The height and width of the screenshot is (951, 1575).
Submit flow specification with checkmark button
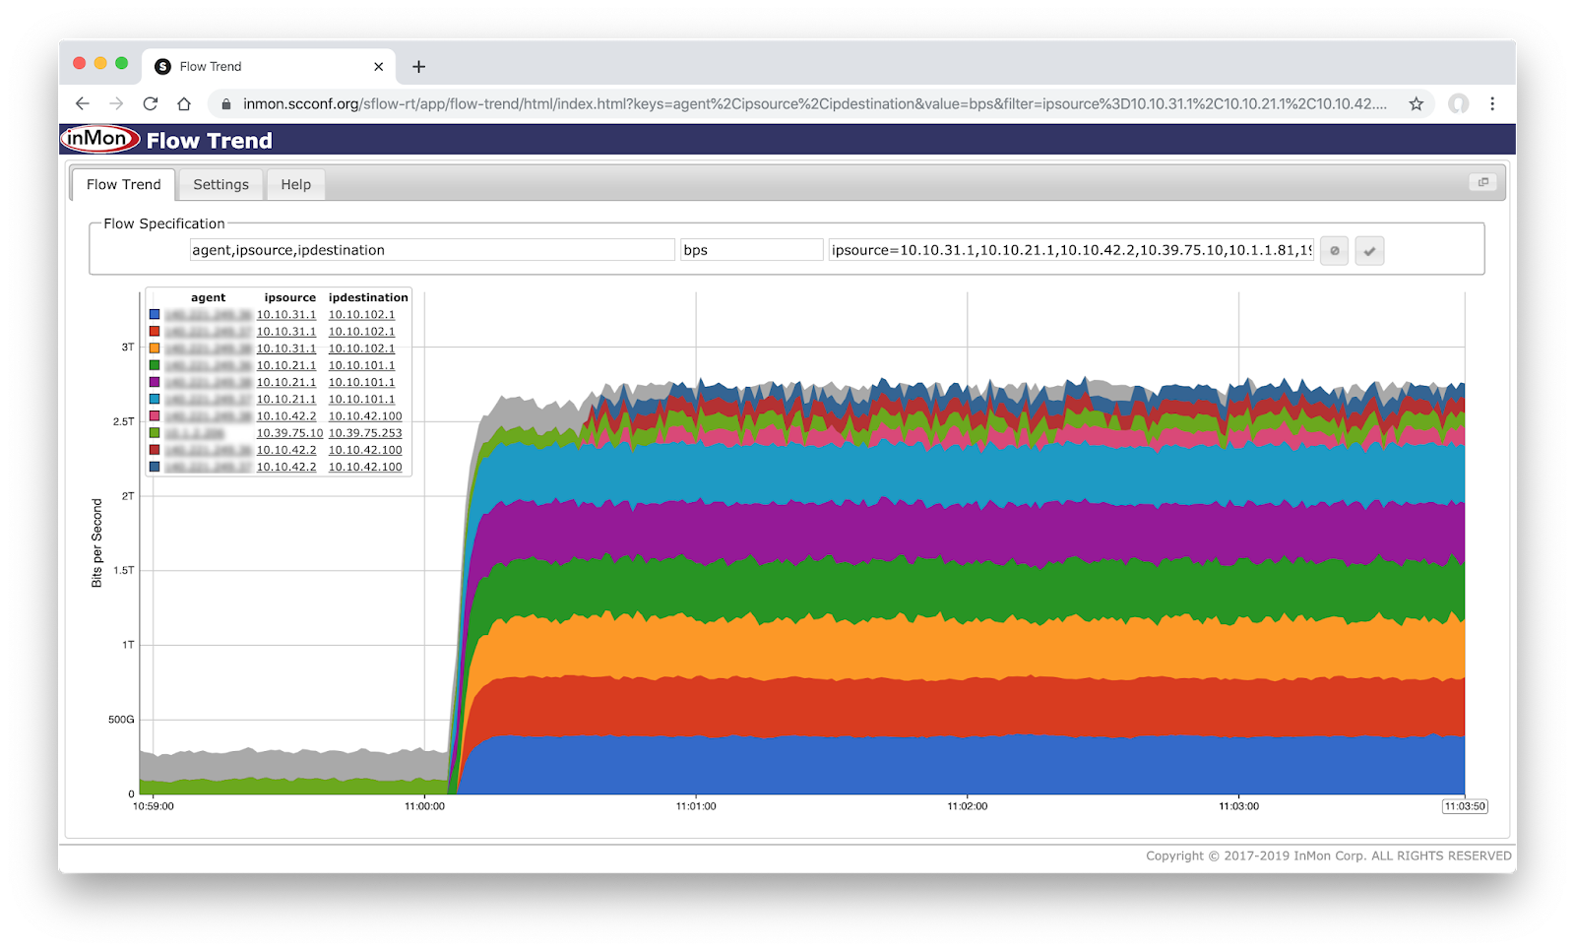click(1369, 250)
